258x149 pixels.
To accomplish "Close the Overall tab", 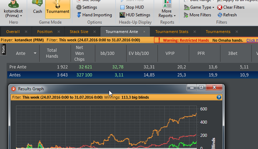I will point(26,32).
